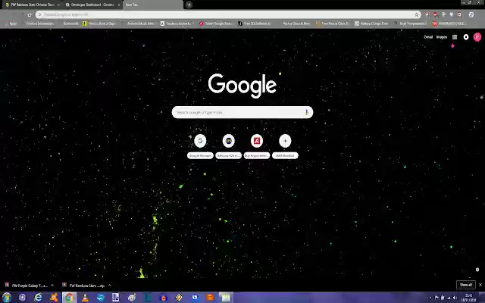The width and height of the screenshot is (485, 303).
Task: Click the Chrome address bar
Action: (228, 14)
